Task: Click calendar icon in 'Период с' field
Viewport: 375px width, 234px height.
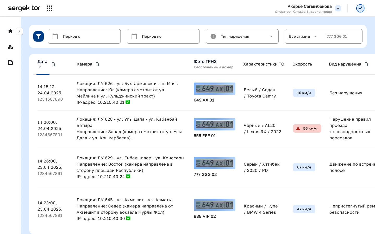Action: [x=55, y=36]
